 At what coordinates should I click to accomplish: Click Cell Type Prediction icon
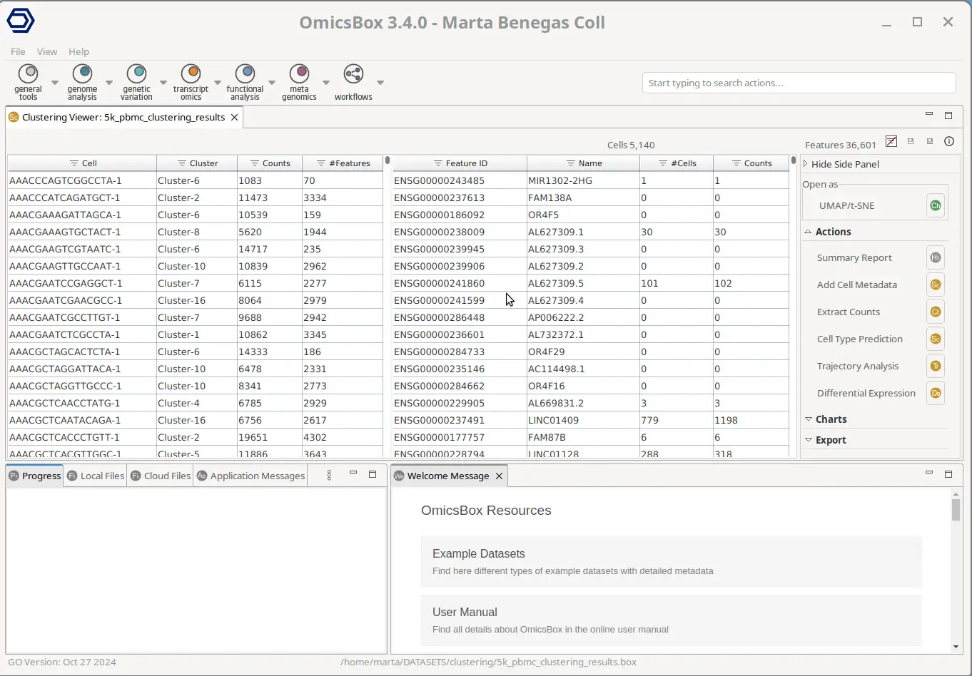click(935, 339)
